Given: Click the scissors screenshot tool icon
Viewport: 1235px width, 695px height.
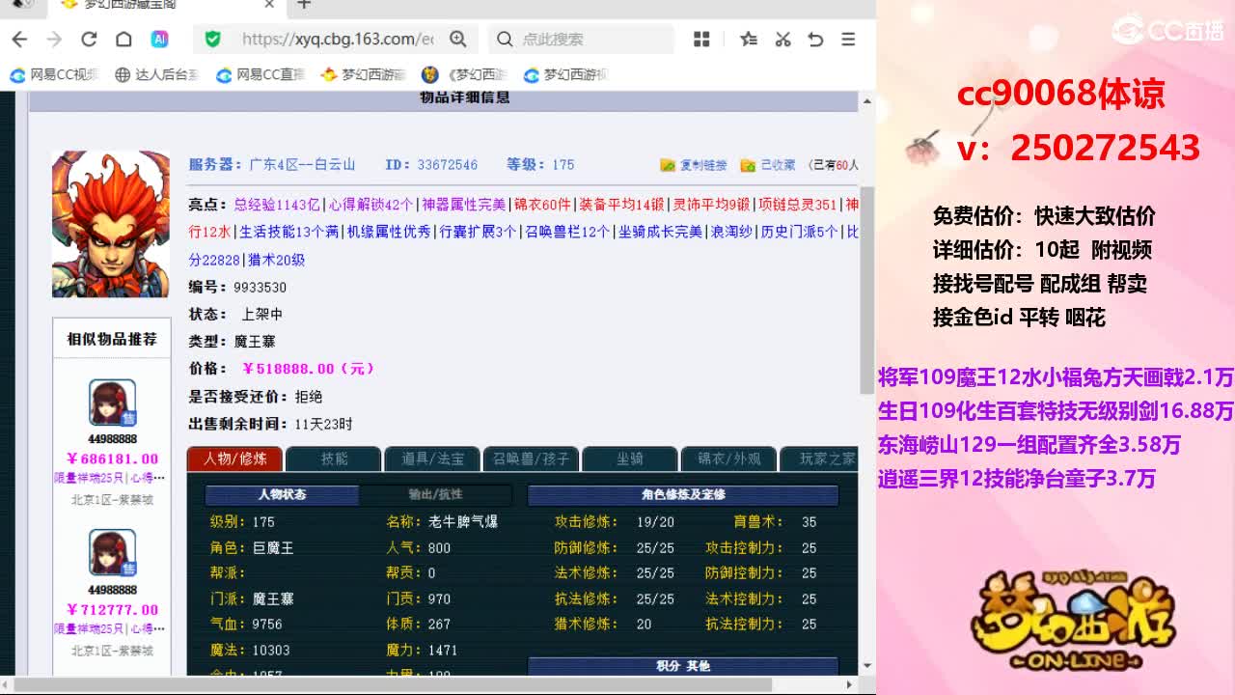Looking at the screenshot, I should tap(782, 40).
